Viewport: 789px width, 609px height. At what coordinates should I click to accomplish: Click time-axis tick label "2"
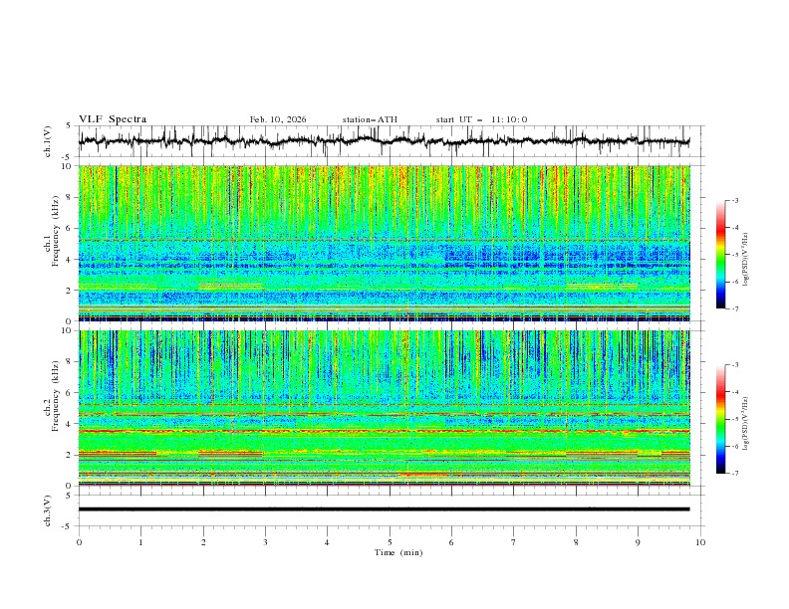(203, 542)
